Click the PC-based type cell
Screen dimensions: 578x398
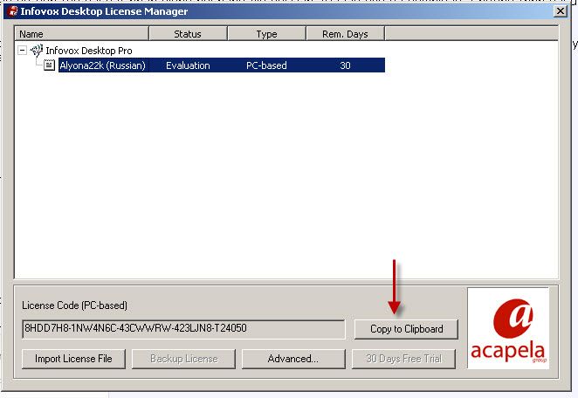click(266, 65)
